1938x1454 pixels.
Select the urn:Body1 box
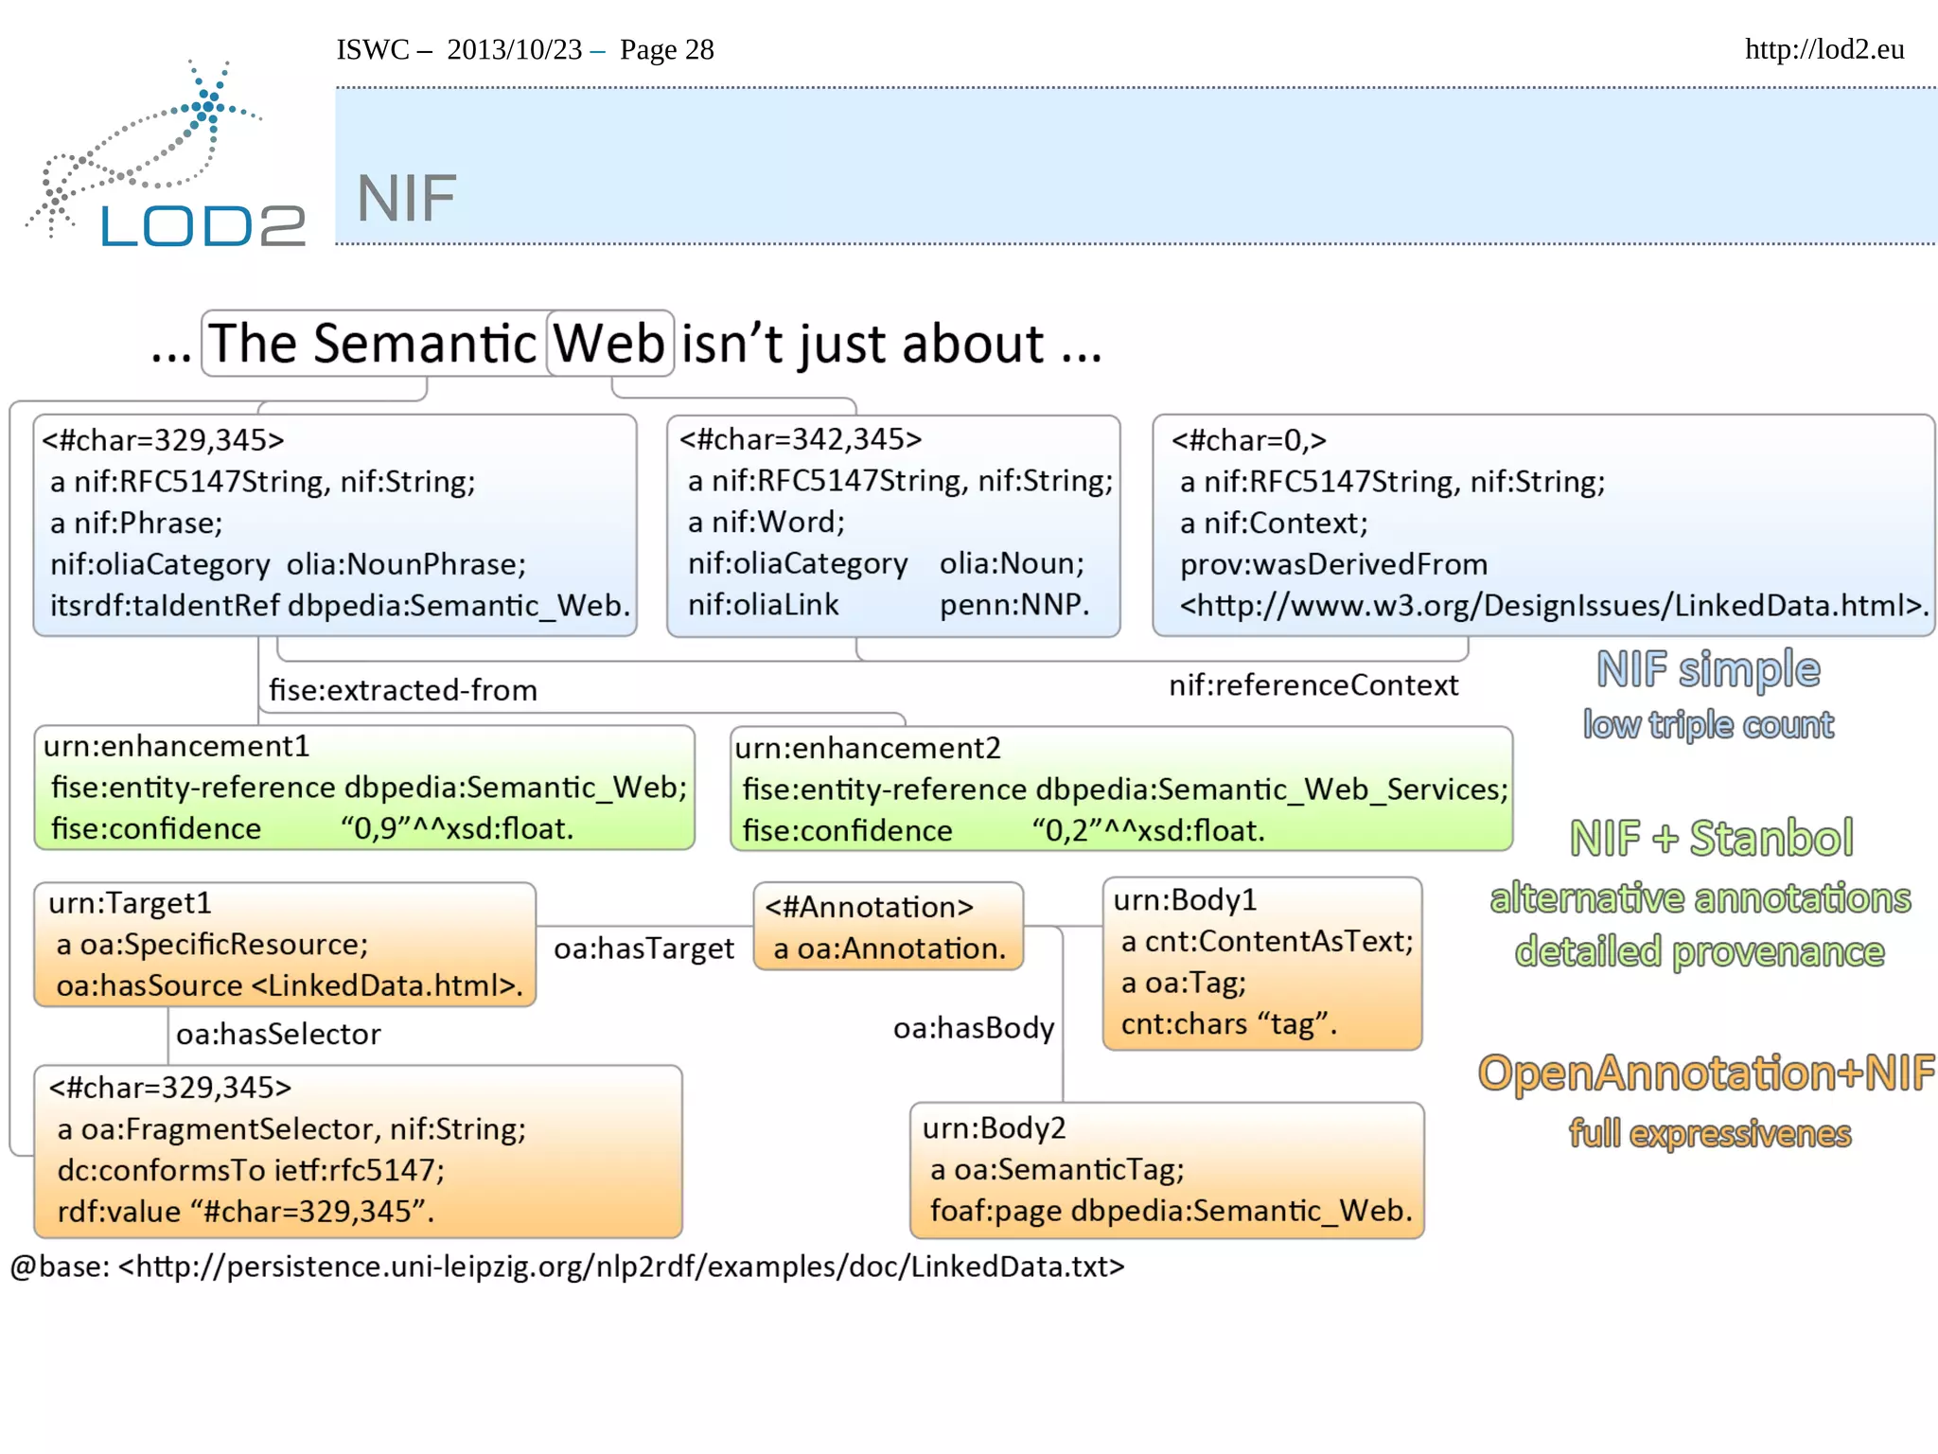pyautogui.click(x=1261, y=963)
